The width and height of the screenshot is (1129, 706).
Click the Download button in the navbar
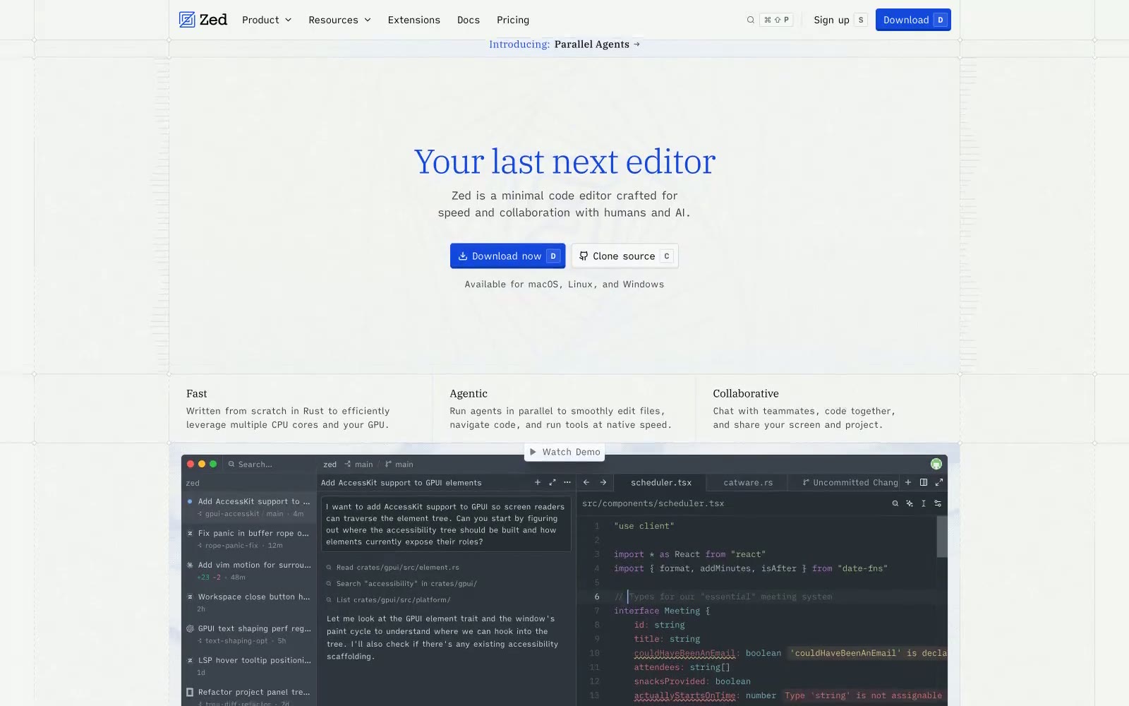point(913,20)
